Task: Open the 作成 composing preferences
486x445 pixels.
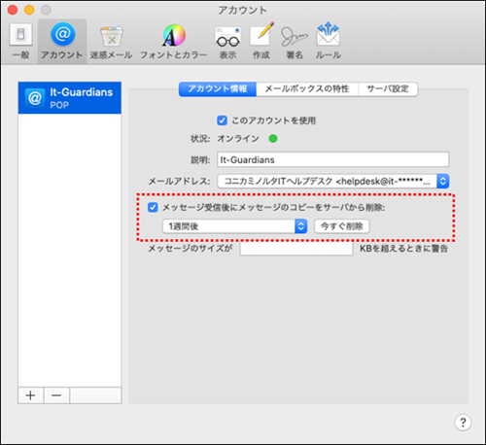Action: coord(261,41)
